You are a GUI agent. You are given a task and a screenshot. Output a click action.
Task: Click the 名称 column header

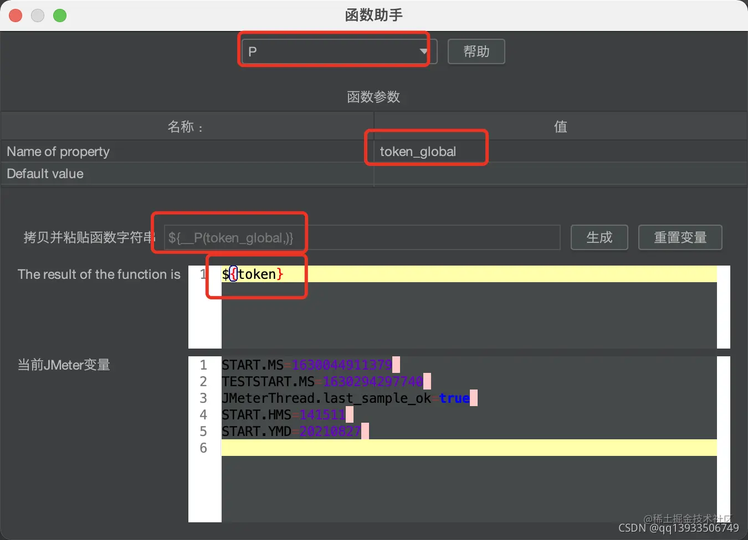[x=187, y=127]
